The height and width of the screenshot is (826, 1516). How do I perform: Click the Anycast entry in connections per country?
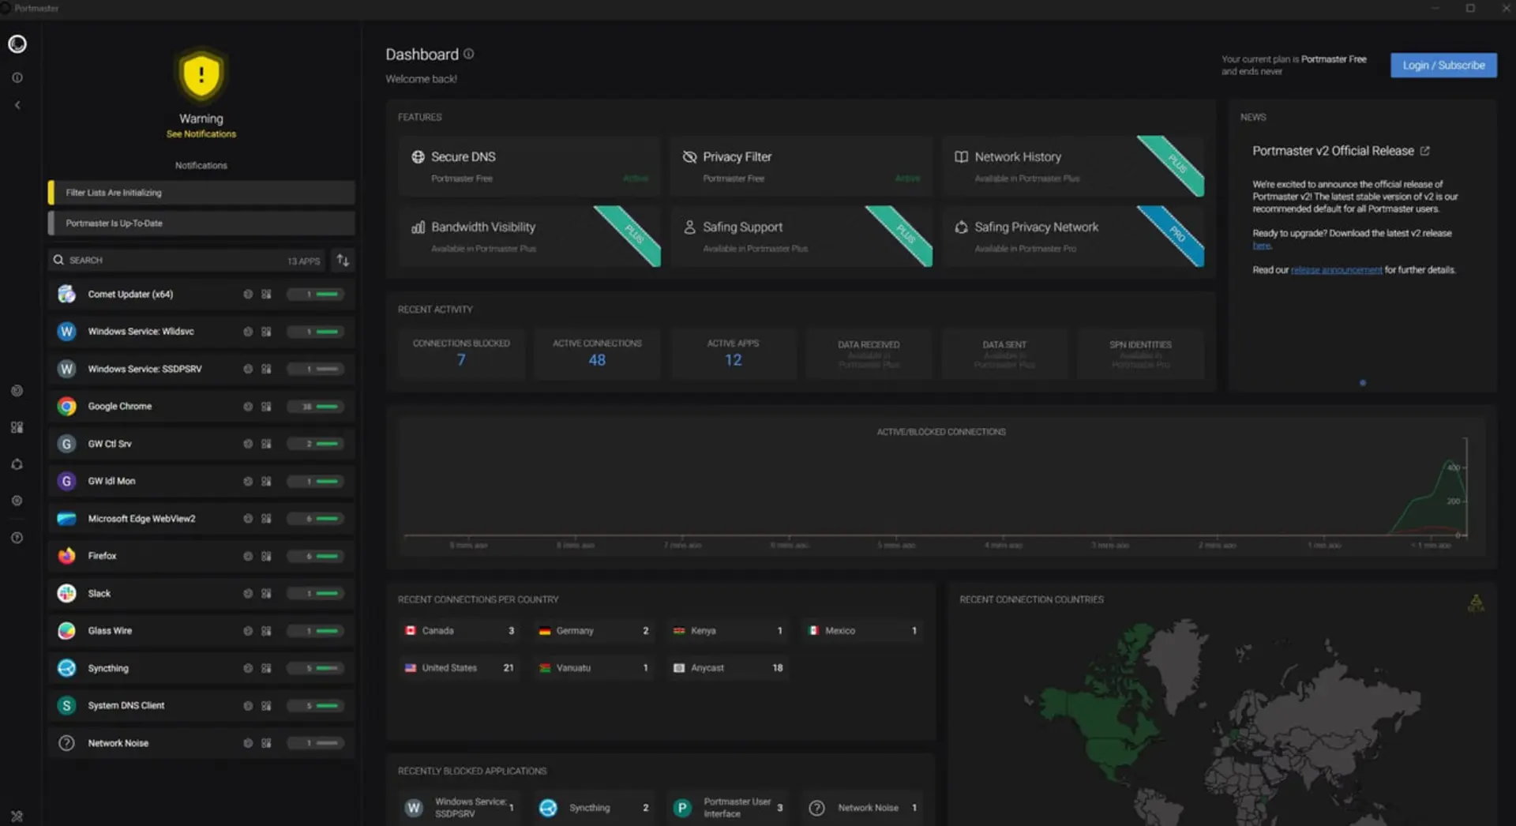click(x=728, y=668)
